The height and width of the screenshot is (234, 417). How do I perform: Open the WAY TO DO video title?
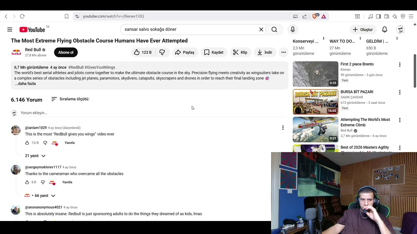tap(342, 41)
